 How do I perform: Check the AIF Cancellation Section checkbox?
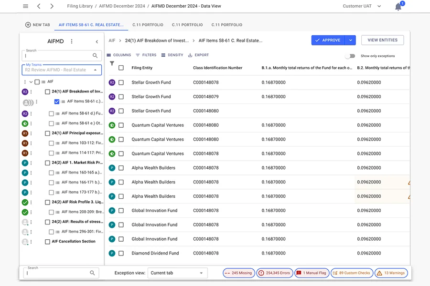click(47, 242)
